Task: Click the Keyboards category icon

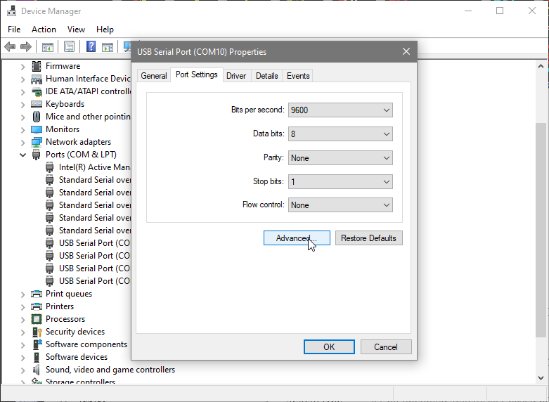Action: [37, 104]
